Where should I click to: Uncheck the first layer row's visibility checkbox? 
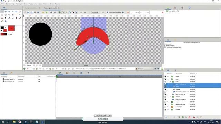[165, 76]
